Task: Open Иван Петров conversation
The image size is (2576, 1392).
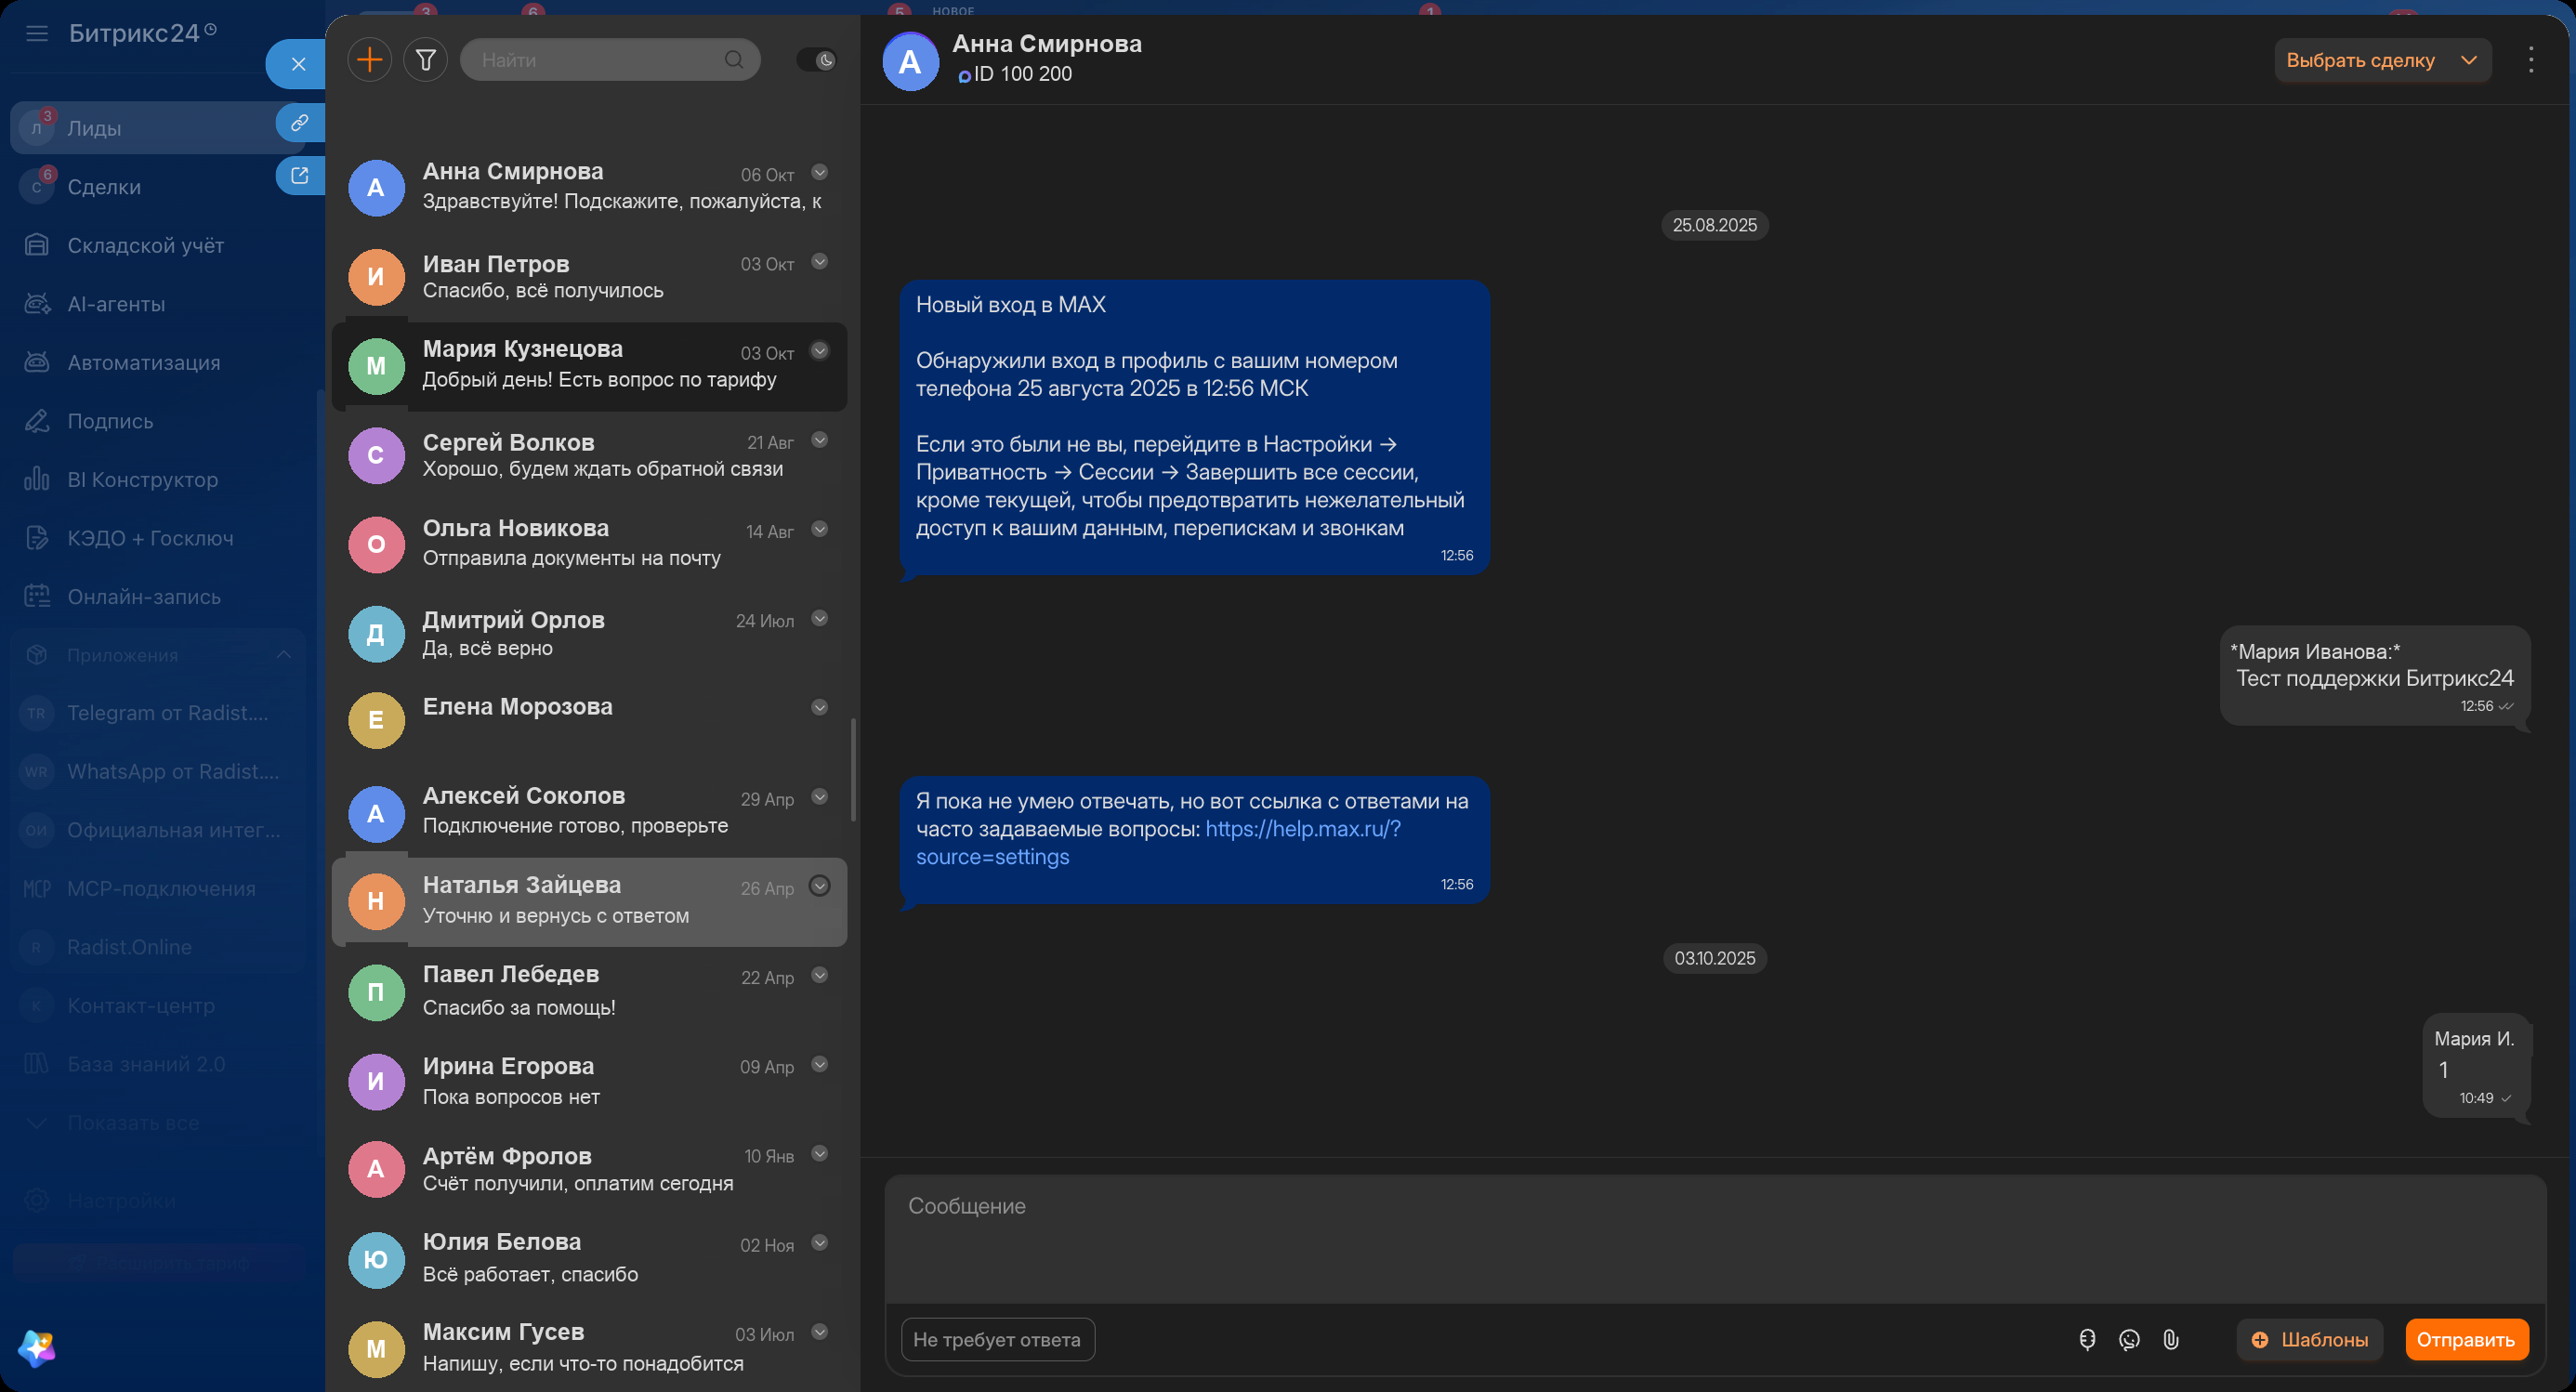Action: tap(590, 276)
